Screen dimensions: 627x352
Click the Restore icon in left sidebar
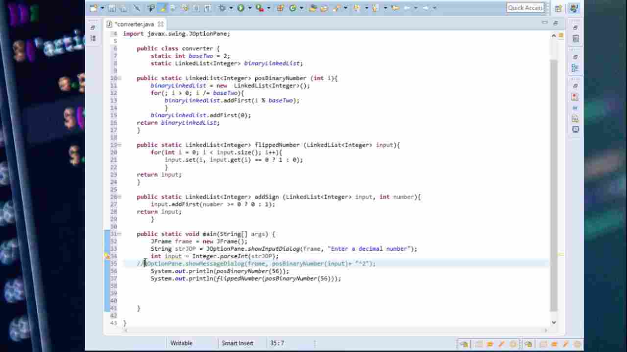(x=93, y=27)
